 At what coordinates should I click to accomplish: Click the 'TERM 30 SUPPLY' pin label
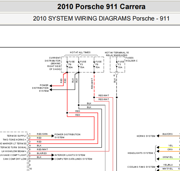point(17,136)
